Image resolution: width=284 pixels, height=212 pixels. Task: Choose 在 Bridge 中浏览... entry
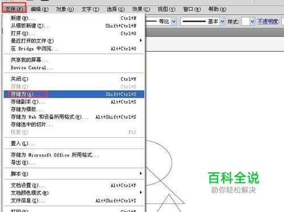[74, 49]
